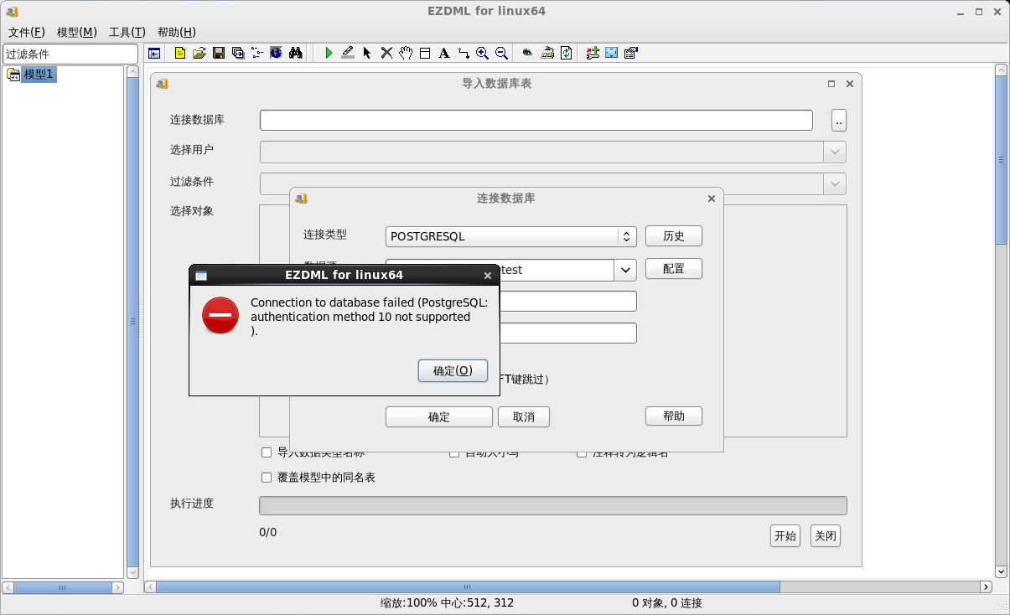Screen dimensions: 1010x615
Task: Open a file with the folder icon
Action: (x=199, y=53)
